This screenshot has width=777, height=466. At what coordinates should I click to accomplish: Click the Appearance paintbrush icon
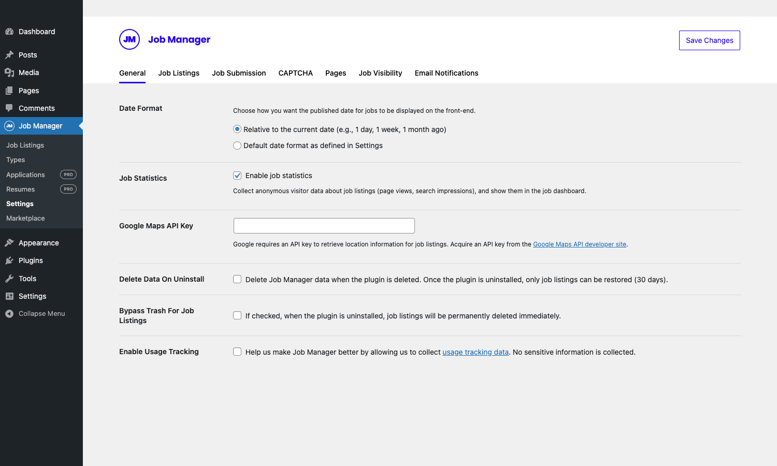click(x=9, y=243)
